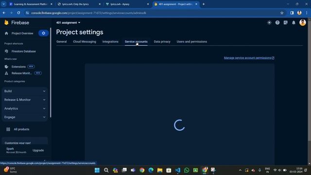Open the 401 assignment project dropdown
This screenshot has width=311, height=175.
pyautogui.click(x=68, y=23)
